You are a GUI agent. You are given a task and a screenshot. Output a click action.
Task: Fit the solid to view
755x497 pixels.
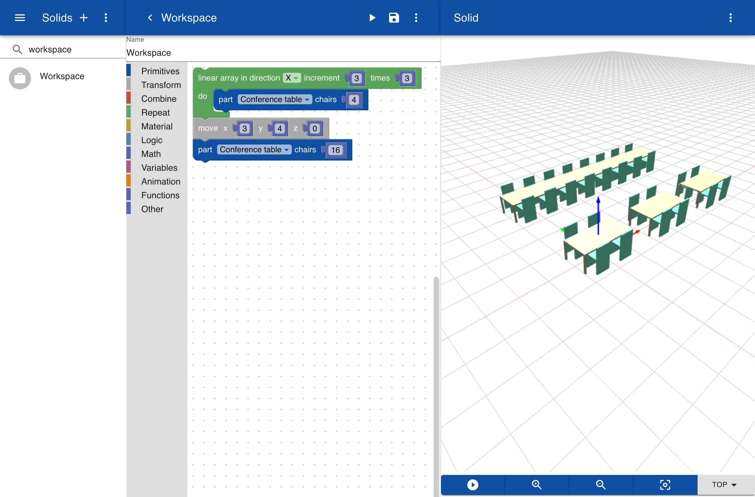665,485
